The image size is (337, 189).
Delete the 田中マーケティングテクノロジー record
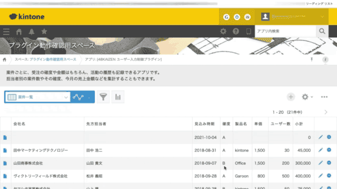(x=329, y=150)
